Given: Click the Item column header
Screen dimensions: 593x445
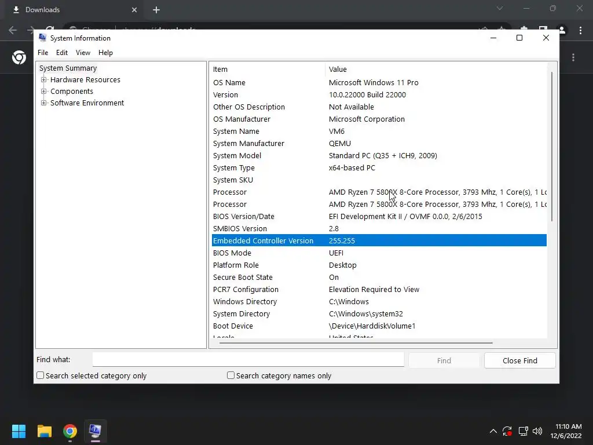Looking at the screenshot, I should 268,70.
